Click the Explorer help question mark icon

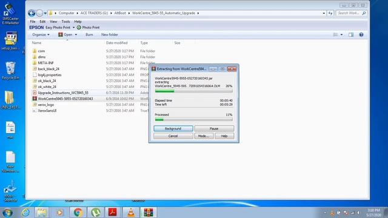click(361, 35)
